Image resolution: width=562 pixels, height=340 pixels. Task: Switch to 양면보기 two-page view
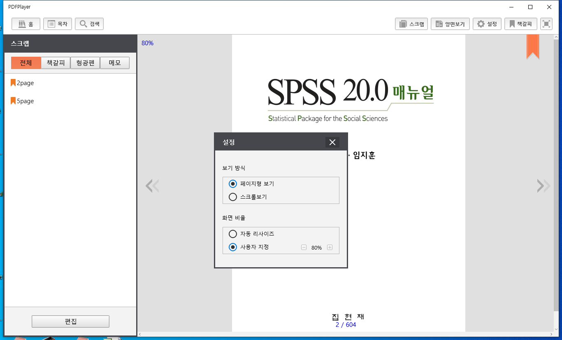click(x=451, y=24)
